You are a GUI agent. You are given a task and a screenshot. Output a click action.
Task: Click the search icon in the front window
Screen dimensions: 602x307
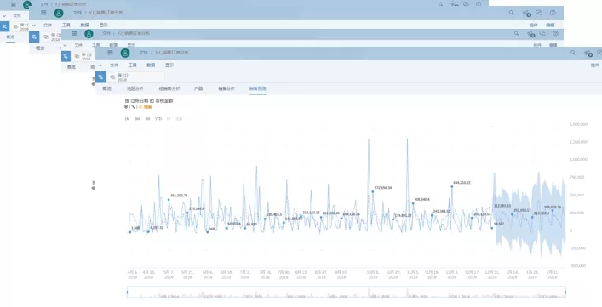[x=573, y=53]
